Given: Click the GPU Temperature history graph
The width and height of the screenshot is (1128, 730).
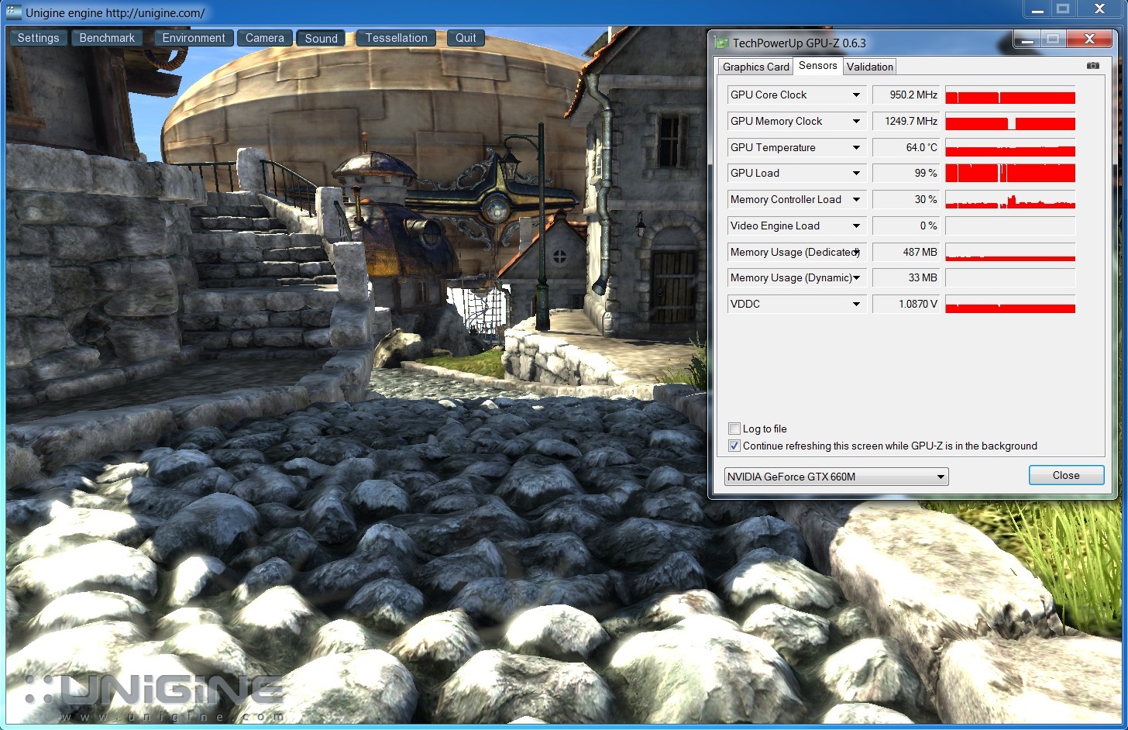Looking at the screenshot, I should 1010,147.
